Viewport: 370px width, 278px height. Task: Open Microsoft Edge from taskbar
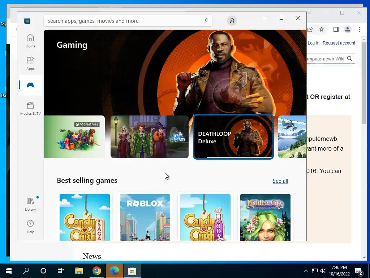[x=115, y=271]
